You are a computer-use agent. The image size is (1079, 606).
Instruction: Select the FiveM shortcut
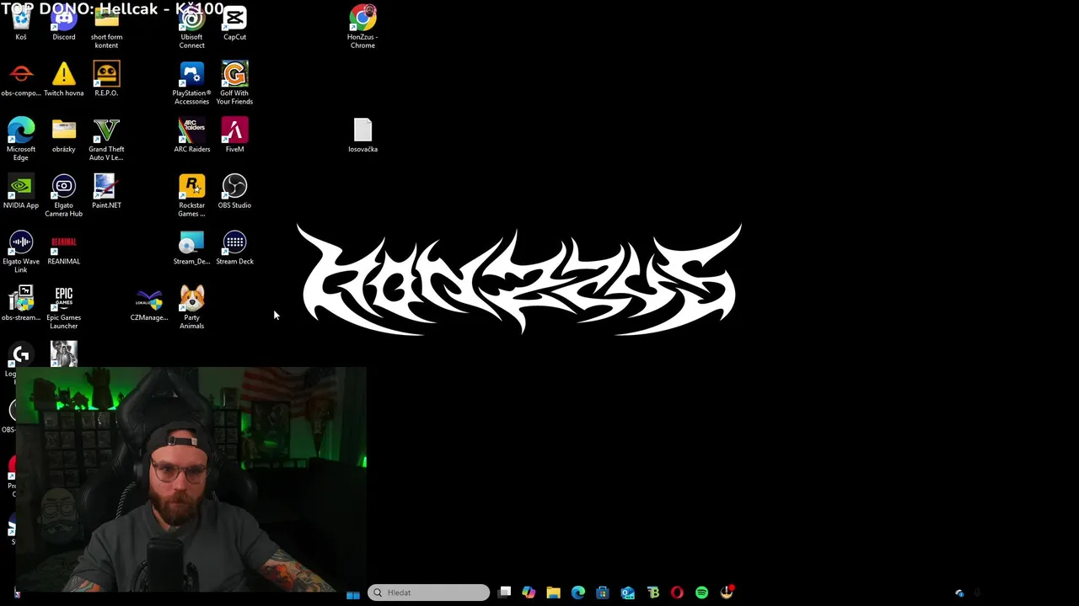click(x=234, y=136)
